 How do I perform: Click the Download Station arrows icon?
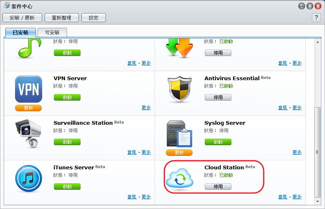pyautogui.click(x=179, y=48)
